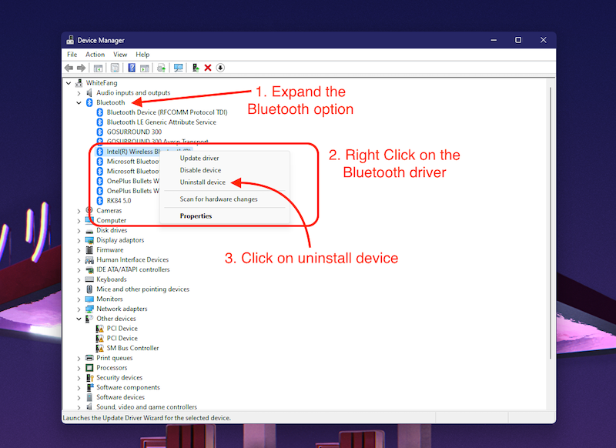Viewport: 616px width, 448px height.
Task: Expand the Software components chevron
Action: point(79,387)
